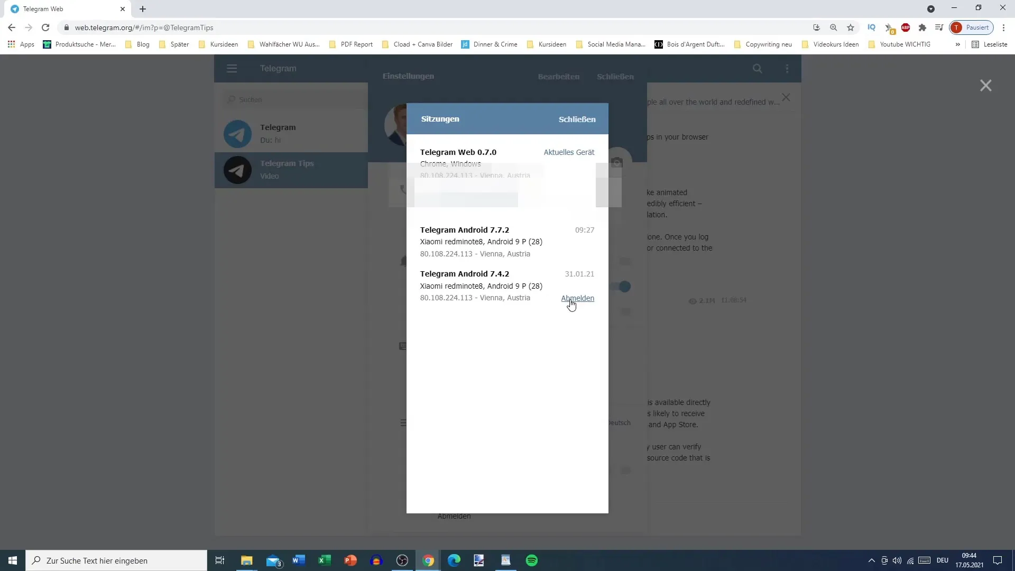Open PowerPoint from the taskbar

350,560
